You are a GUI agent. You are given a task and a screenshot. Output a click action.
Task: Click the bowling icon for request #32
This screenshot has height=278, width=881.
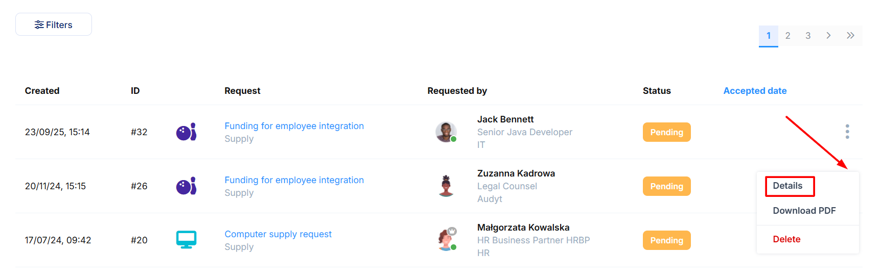coord(186,132)
